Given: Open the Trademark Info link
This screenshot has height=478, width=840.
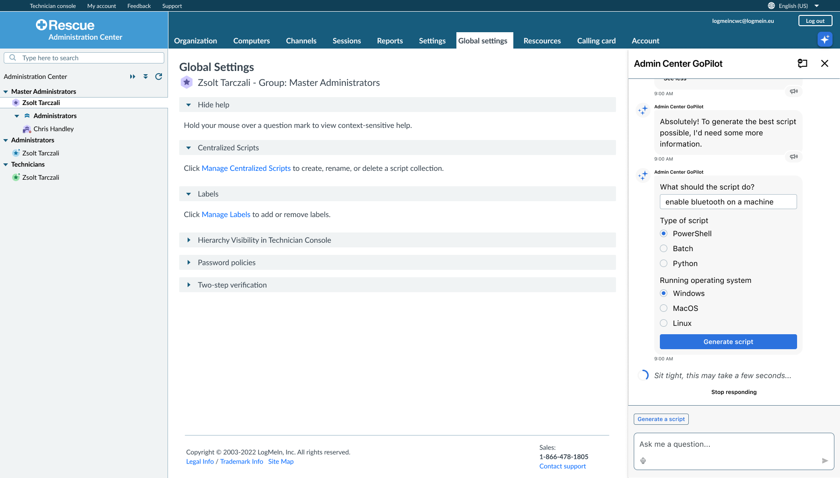Looking at the screenshot, I should [241, 461].
